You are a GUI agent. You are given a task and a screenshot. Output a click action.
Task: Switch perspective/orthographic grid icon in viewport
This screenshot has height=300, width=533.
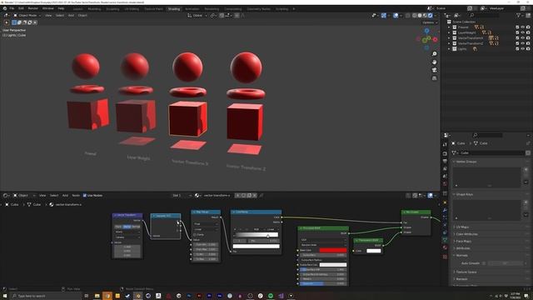[435, 78]
